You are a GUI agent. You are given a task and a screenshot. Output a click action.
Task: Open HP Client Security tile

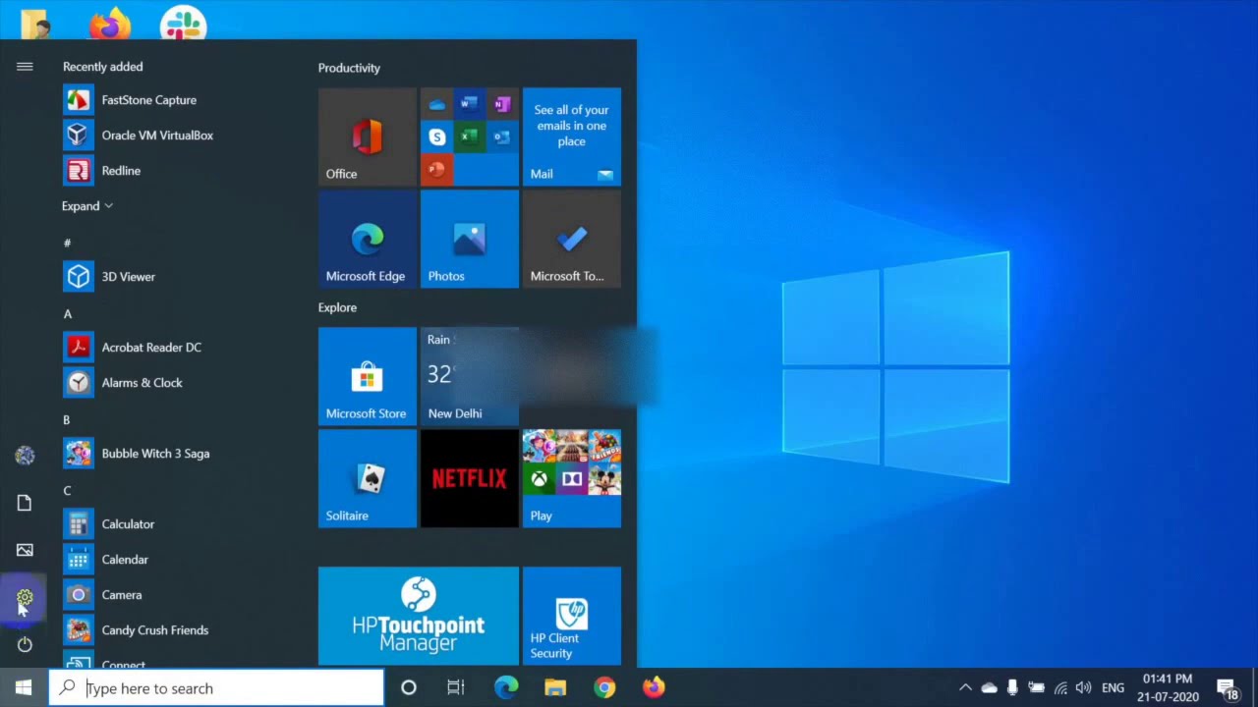pyautogui.click(x=572, y=617)
